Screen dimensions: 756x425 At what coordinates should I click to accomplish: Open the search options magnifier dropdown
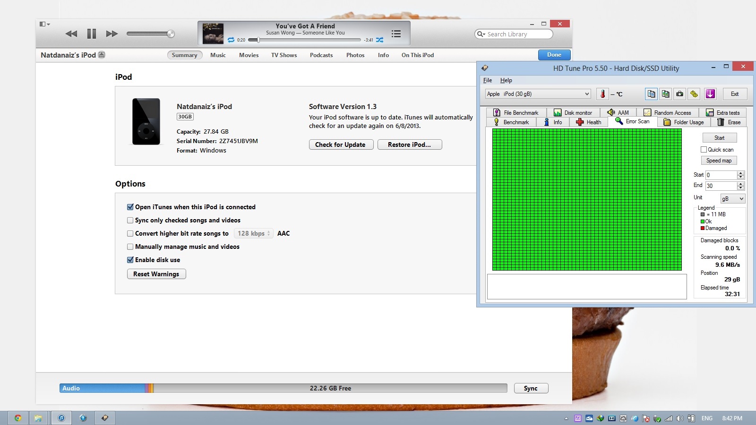481,34
